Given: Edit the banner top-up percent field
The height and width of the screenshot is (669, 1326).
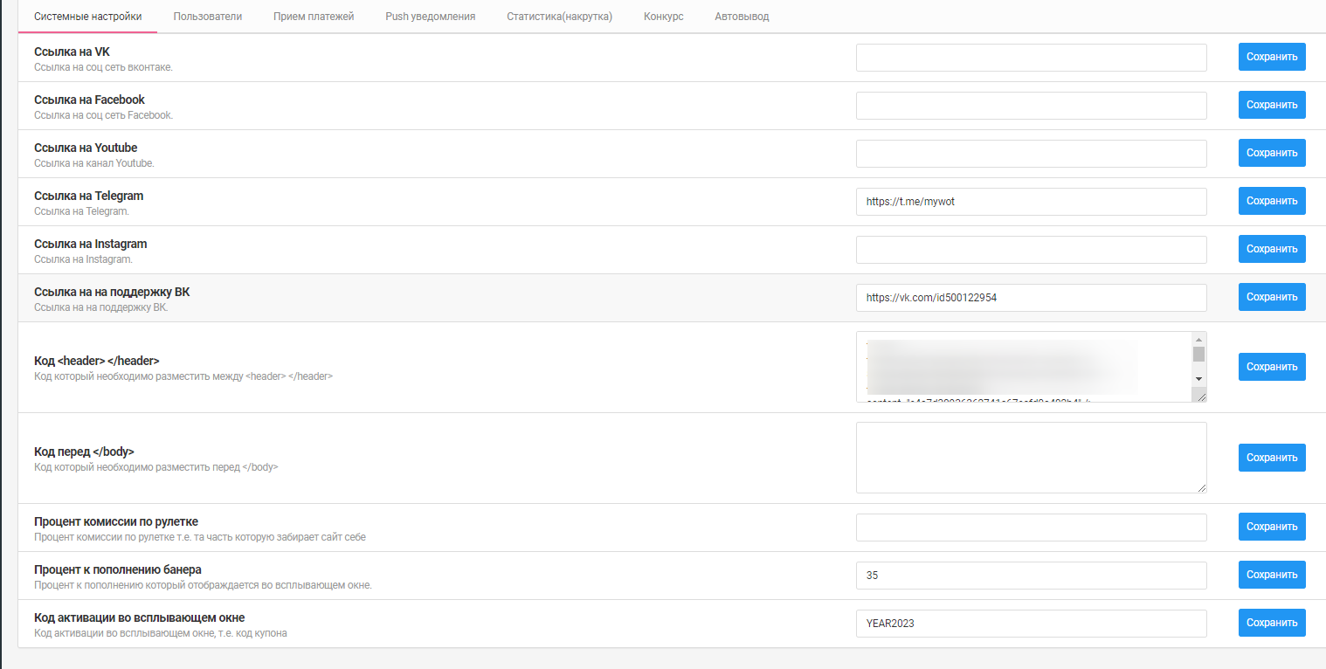Looking at the screenshot, I should pos(1031,576).
